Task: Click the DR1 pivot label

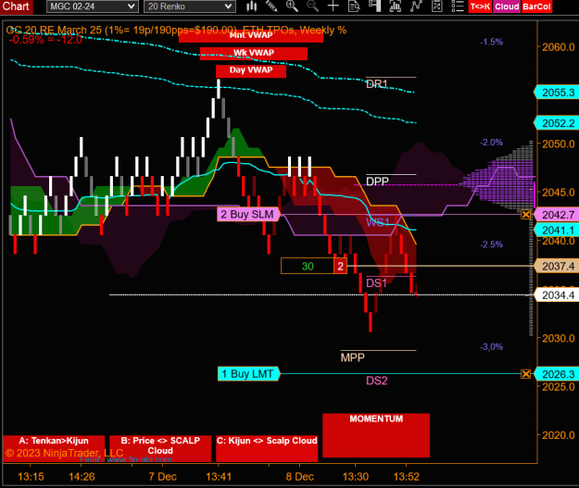Action: pos(377,84)
